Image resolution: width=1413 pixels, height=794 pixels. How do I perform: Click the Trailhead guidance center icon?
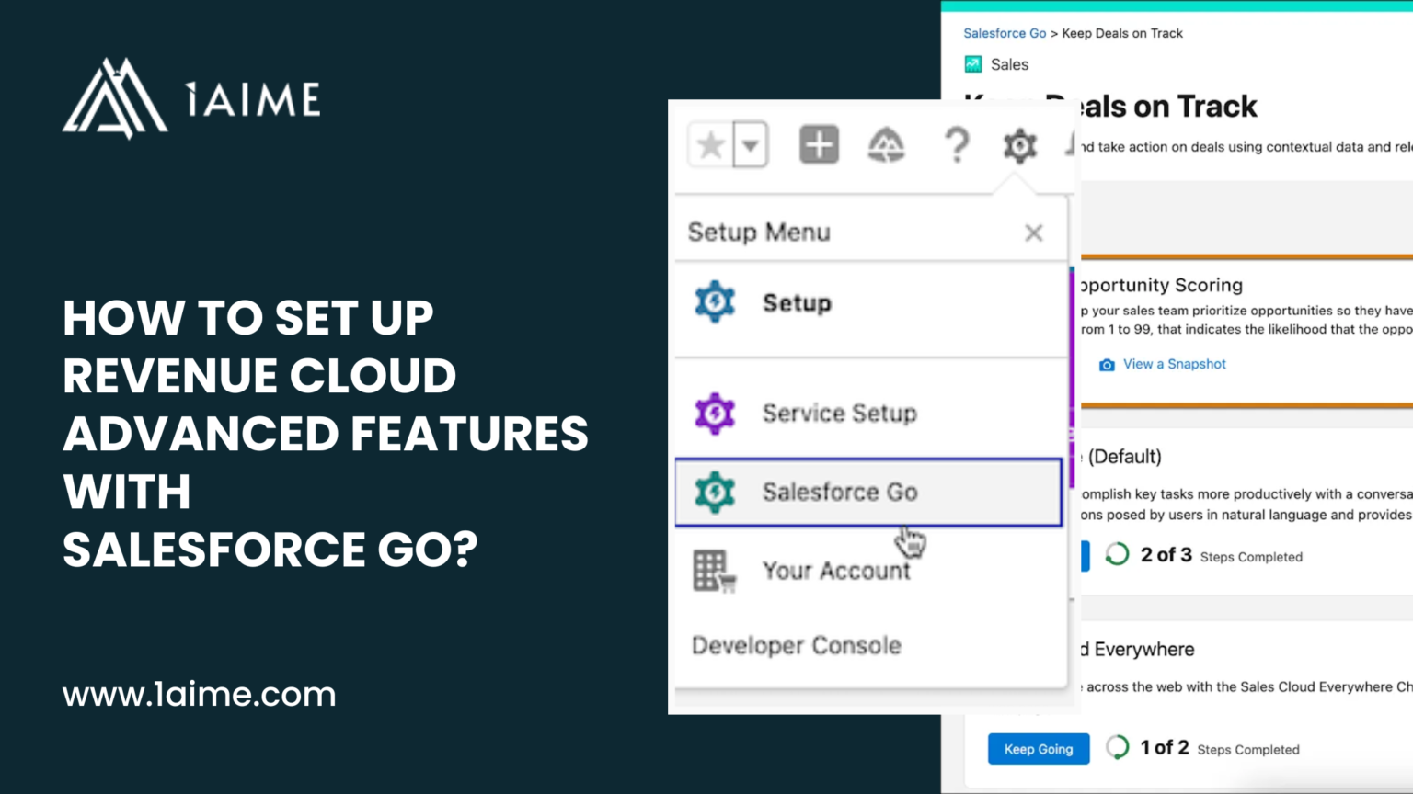pyautogui.click(x=887, y=145)
